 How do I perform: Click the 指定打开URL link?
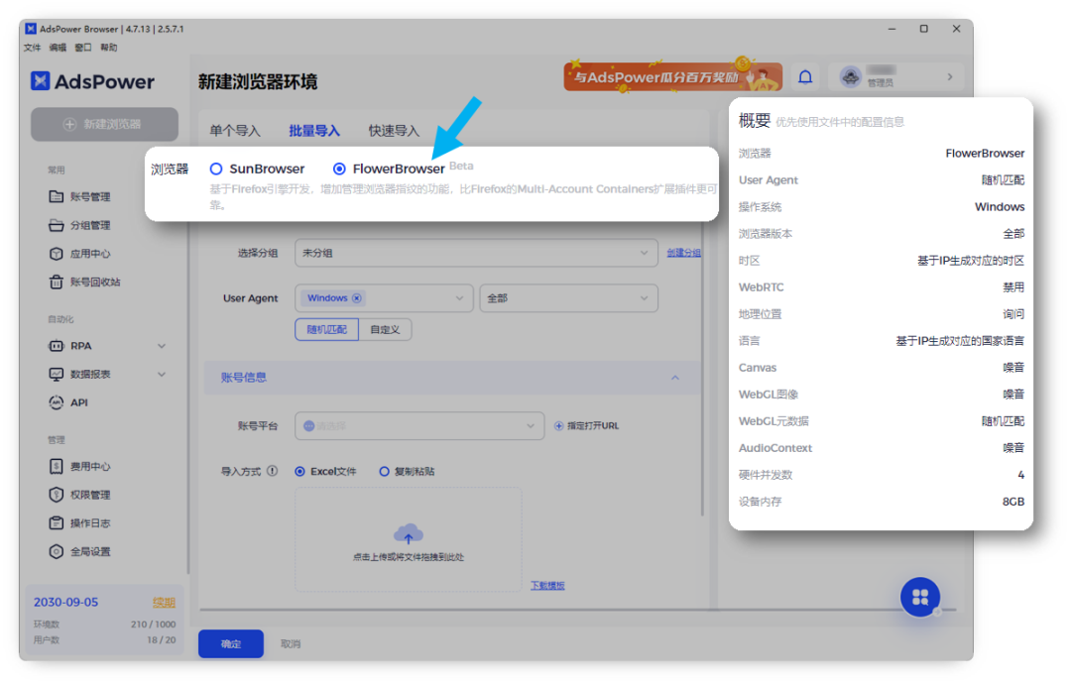pyautogui.click(x=593, y=426)
